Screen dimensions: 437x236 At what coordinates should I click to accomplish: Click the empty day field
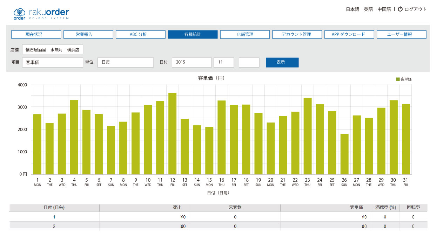pos(249,62)
